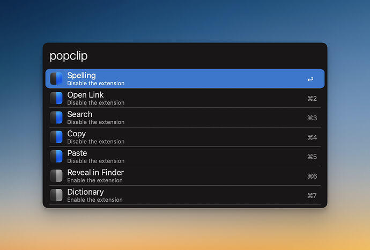
Task: Select the "Dictionary" result title
Action: (85, 192)
